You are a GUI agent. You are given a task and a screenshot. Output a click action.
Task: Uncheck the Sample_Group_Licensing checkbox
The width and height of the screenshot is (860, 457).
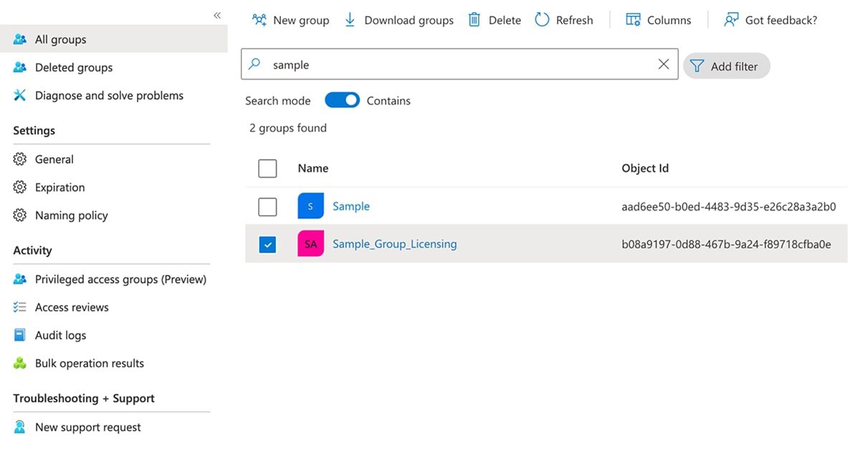click(x=267, y=244)
